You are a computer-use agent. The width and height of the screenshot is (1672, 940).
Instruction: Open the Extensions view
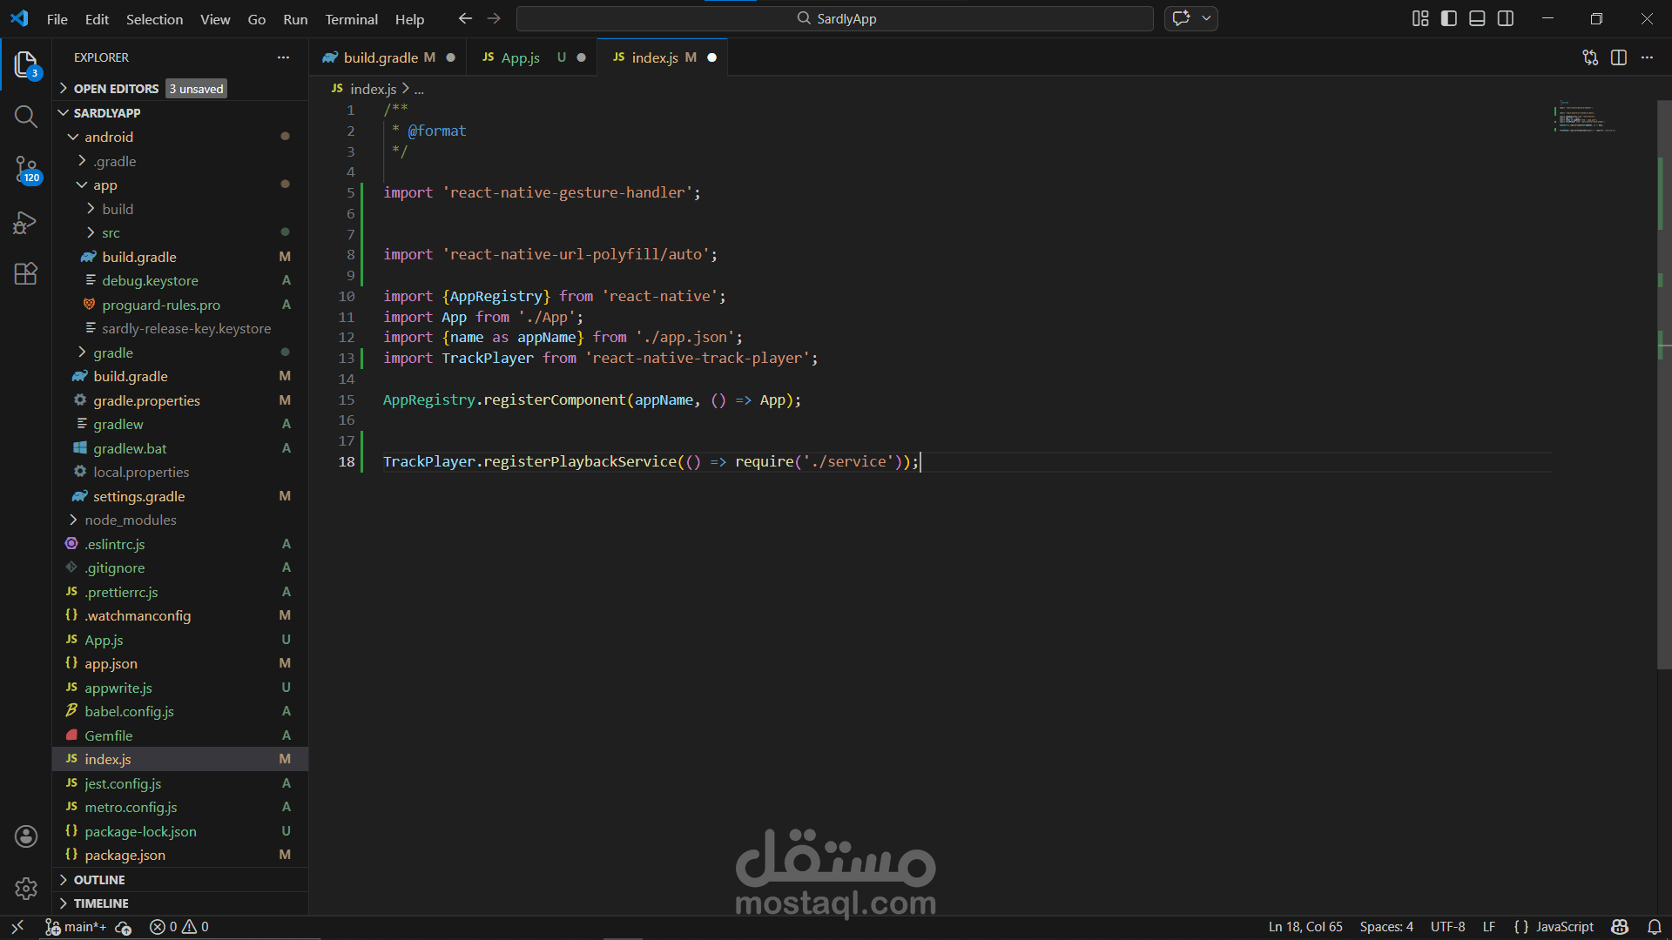tap(26, 274)
